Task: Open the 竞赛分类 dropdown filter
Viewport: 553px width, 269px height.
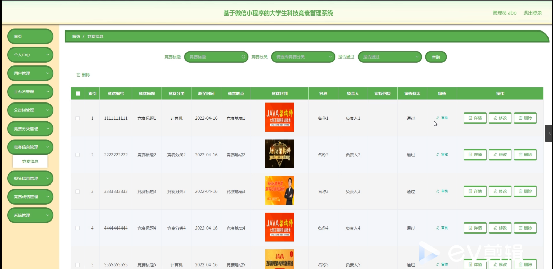Action: click(303, 57)
